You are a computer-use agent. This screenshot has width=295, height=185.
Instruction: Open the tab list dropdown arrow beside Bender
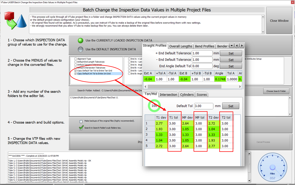click(232, 46)
